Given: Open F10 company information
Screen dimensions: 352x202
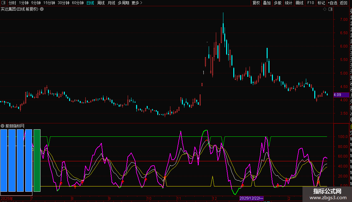Looking at the screenshot, I should tap(311, 3).
